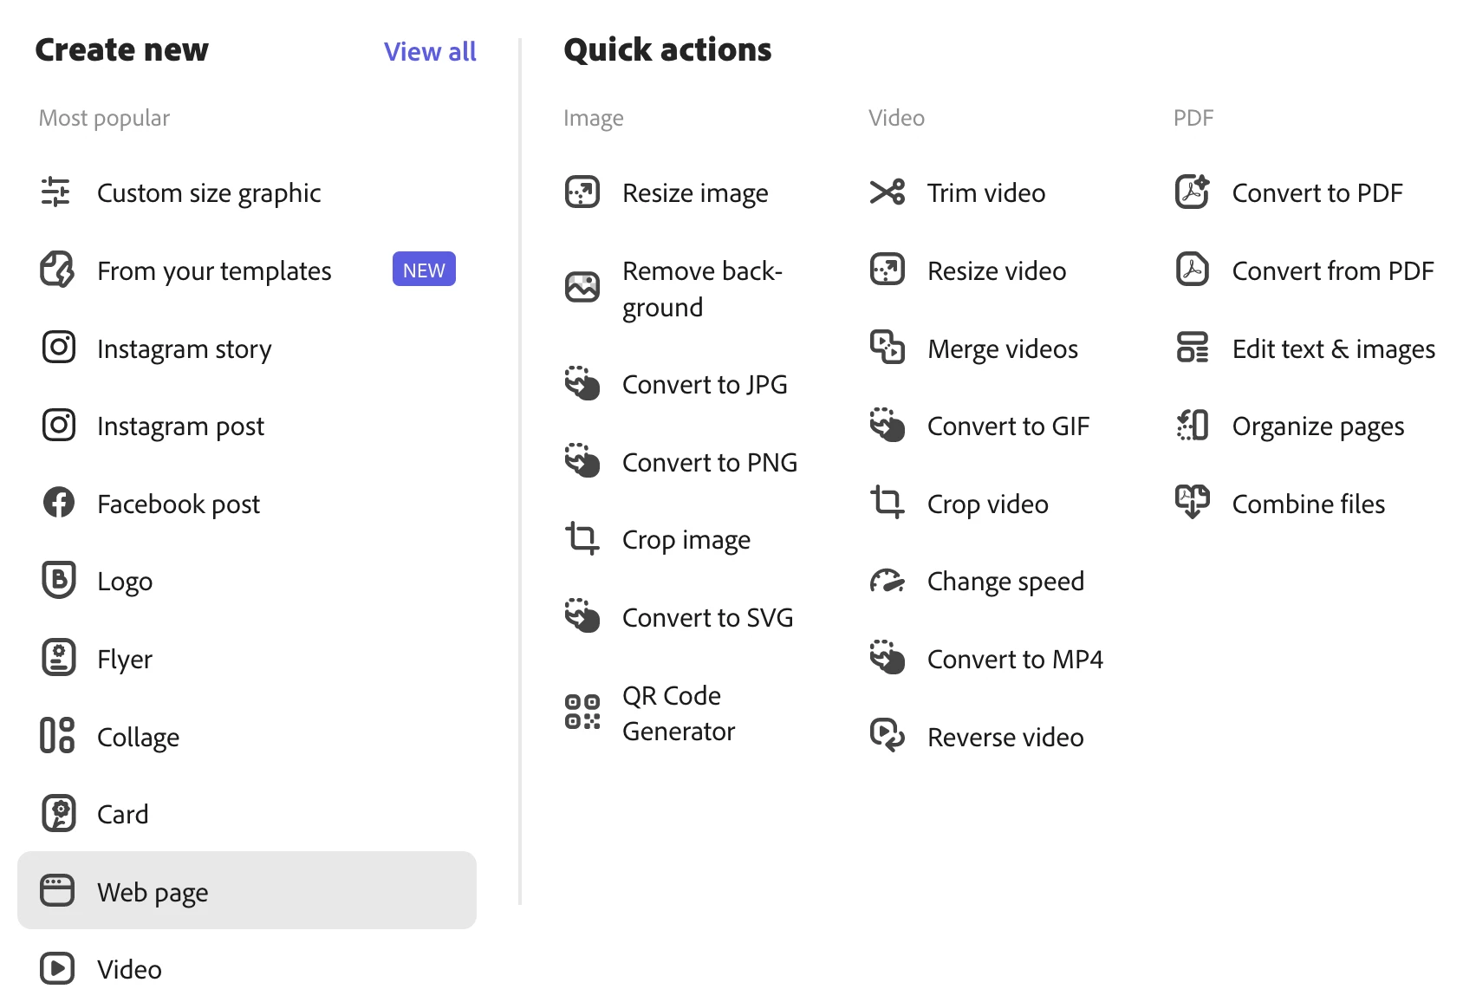
Task: Click the Custom size graphic sliders icon
Action: point(56,192)
